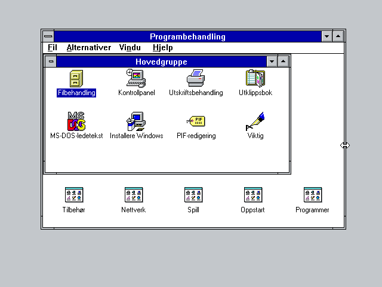The width and height of the screenshot is (382, 287).
Task: Select the Nettverk program group icon
Action: coord(134,196)
